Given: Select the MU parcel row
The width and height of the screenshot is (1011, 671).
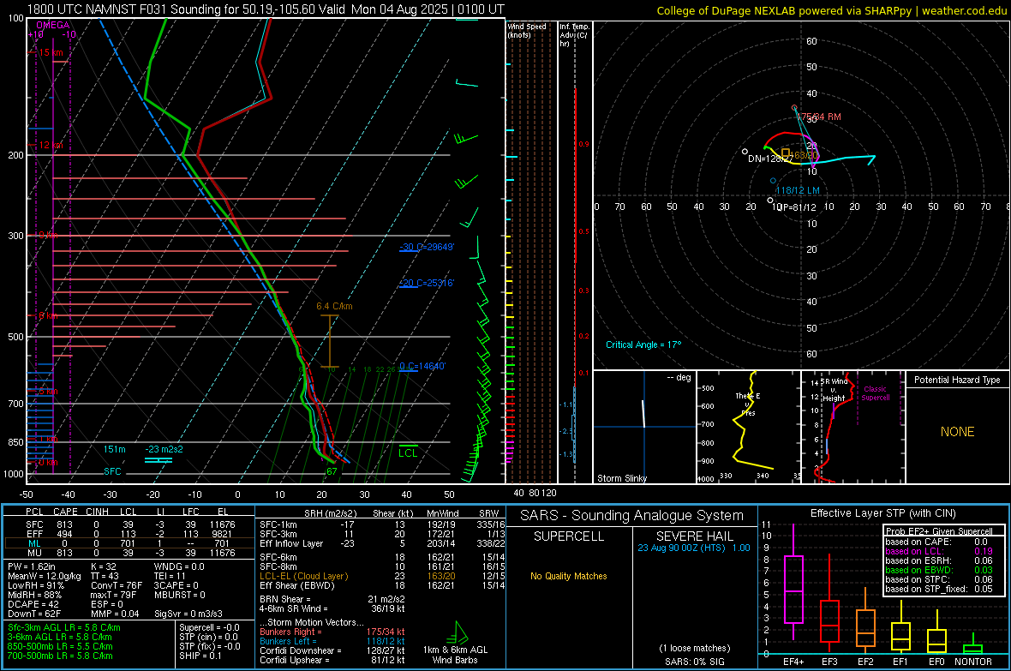Looking at the screenshot, I should coord(129,553).
